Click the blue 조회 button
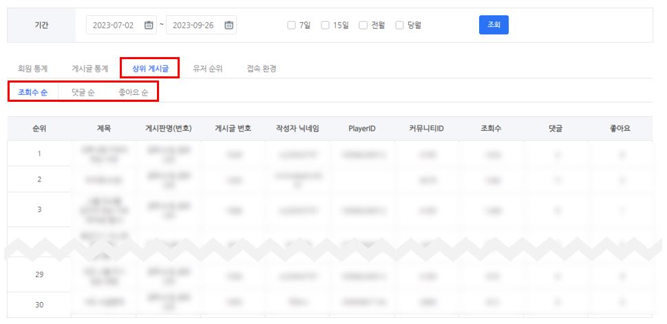 494,25
